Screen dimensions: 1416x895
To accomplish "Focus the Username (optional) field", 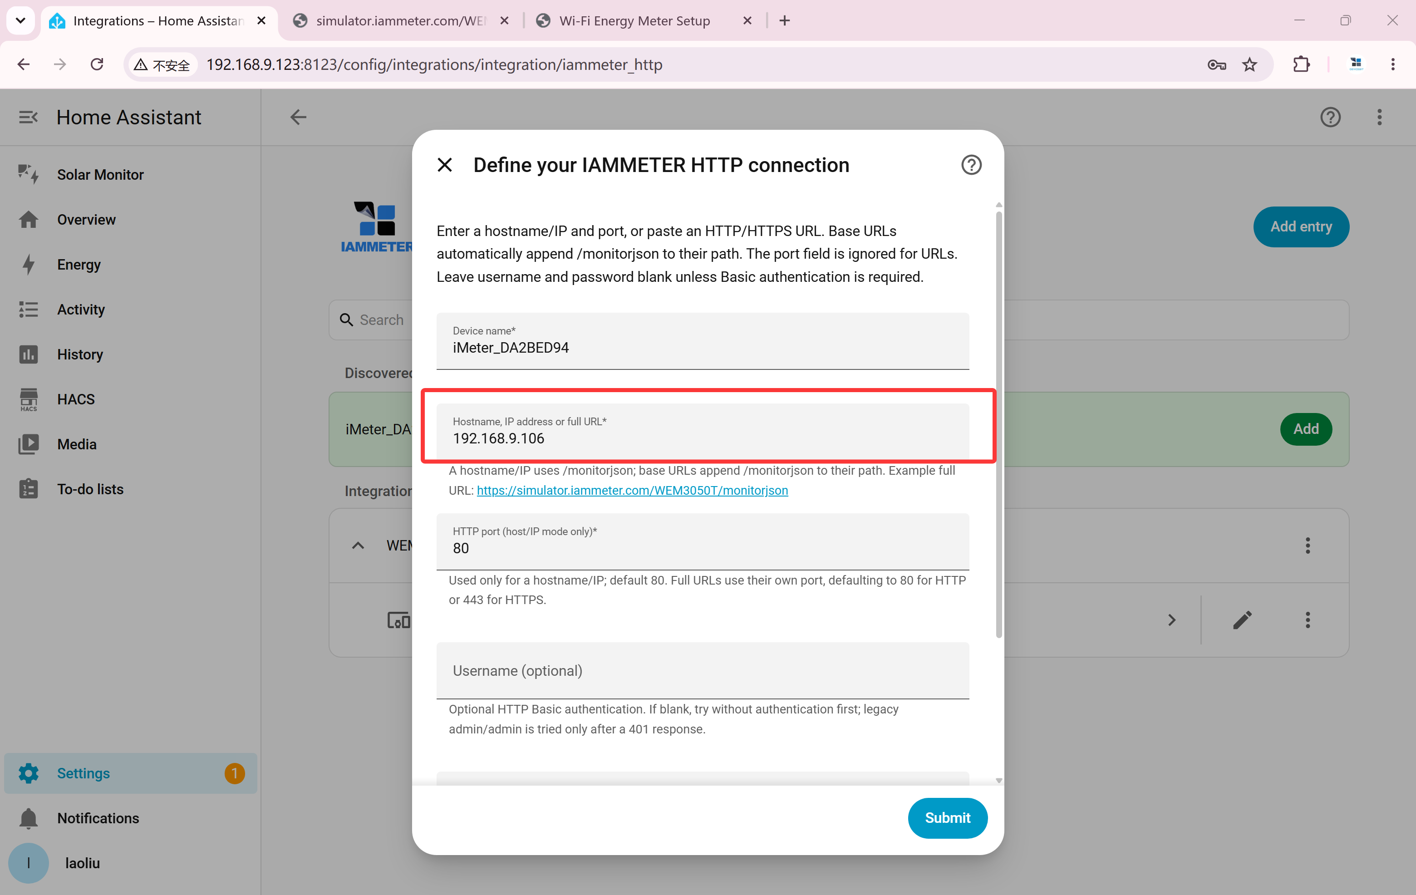I will coord(702,670).
